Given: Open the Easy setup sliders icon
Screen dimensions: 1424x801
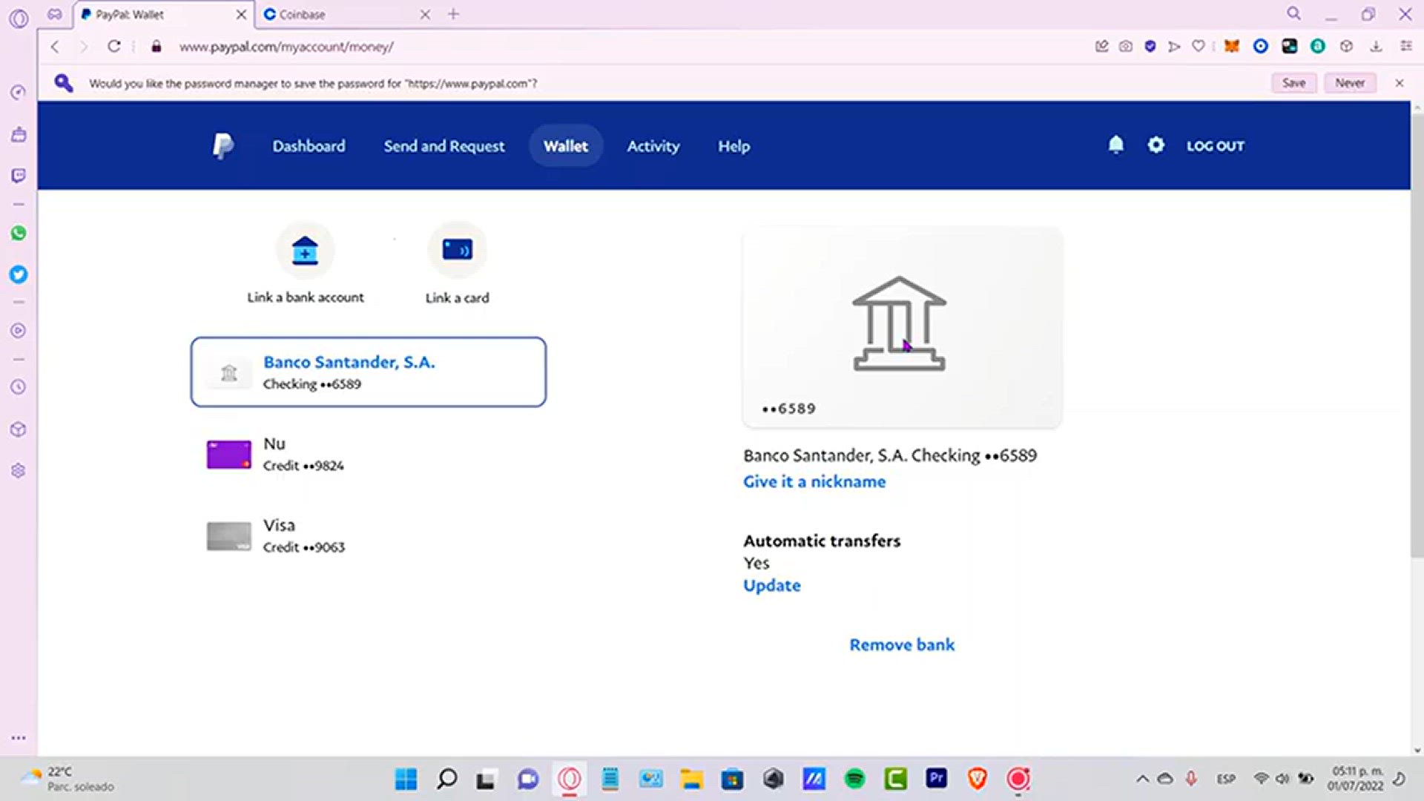Looking at the screenshot, I should (1405, 46).
